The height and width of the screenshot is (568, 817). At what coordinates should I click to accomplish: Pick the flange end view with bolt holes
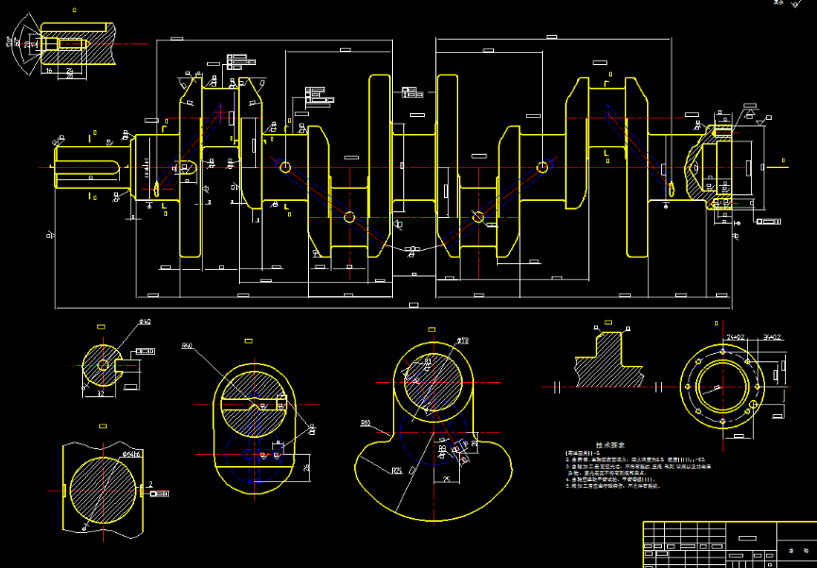[723, 387]
